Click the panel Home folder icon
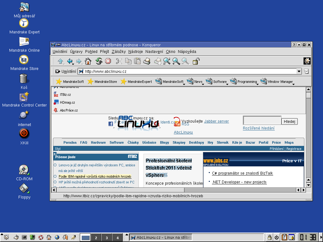 [49, 238]
